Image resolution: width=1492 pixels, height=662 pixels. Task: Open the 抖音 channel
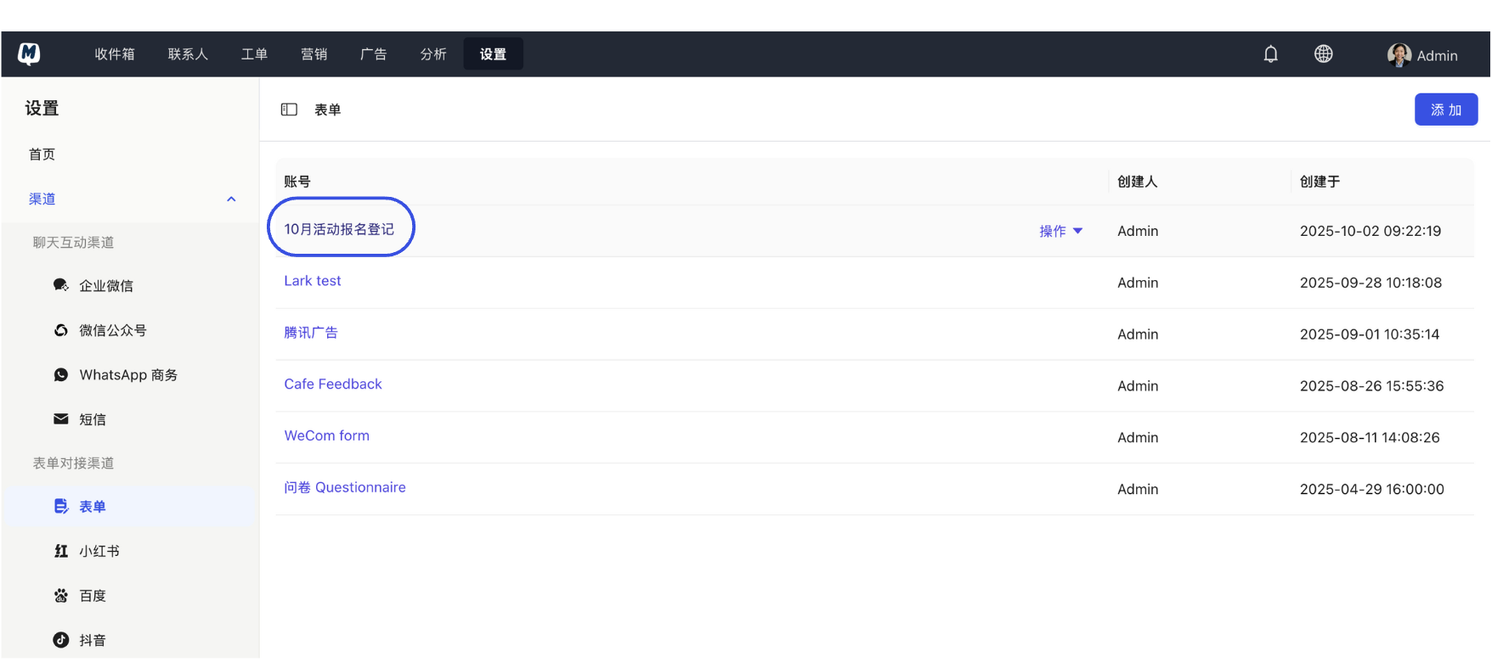coord(92,640)
